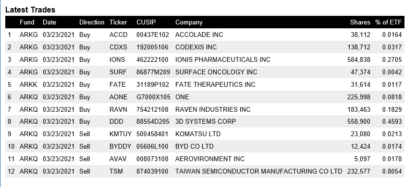Select TAIWAN SEMICONDUCTOR MANUFACTURING CO LTD cell
Image resolution: width=416 pixels, height=187 pixels.
pyautogui.click(x=258, y=171)
